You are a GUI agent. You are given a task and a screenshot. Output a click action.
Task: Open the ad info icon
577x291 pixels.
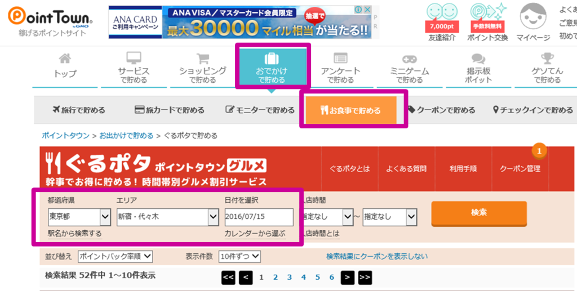point(359,10)
